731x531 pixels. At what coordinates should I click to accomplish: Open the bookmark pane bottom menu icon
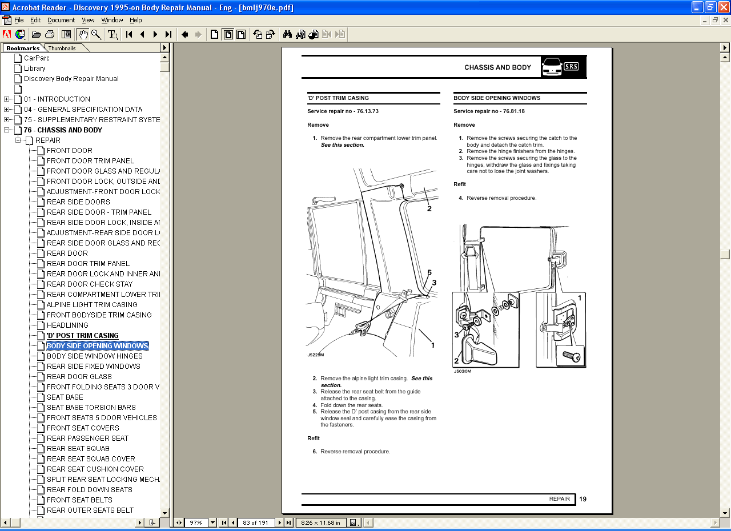(152, 522)
